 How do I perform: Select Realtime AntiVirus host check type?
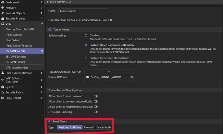point(70,127)
